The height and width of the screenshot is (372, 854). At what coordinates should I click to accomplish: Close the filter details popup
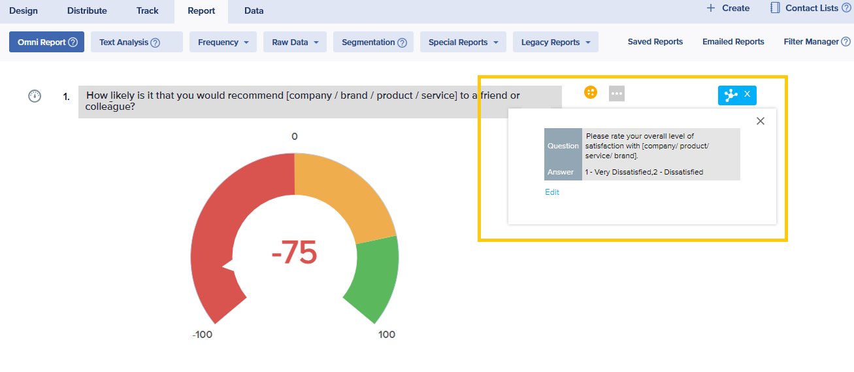(x=760, y=121)
